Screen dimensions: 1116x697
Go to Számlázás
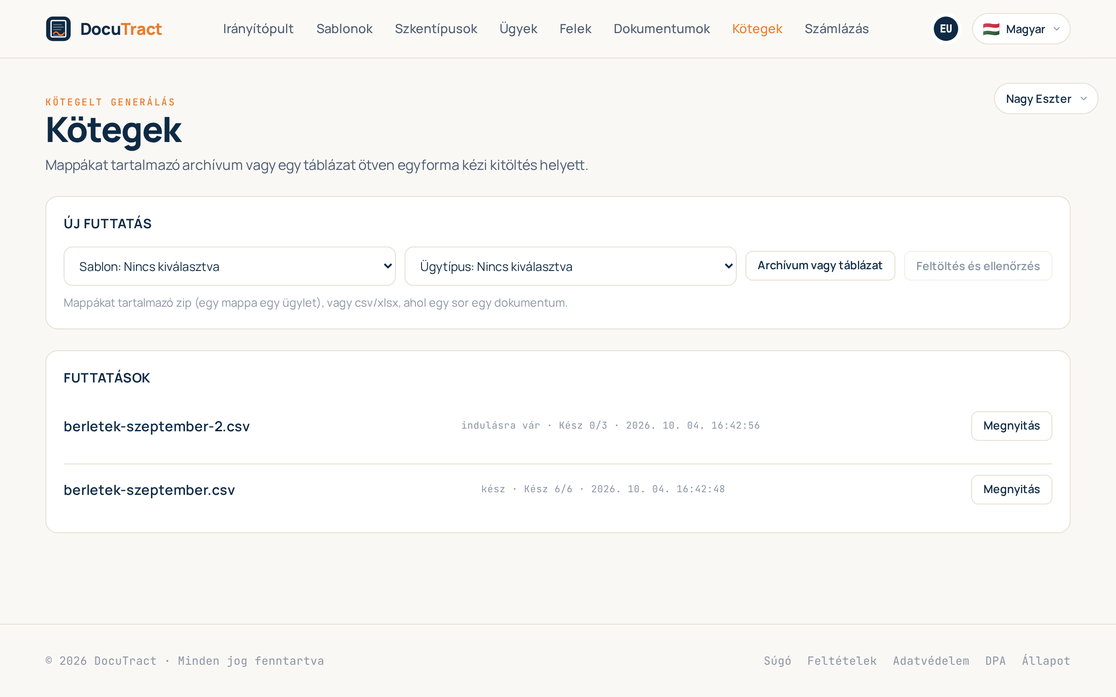837,29
